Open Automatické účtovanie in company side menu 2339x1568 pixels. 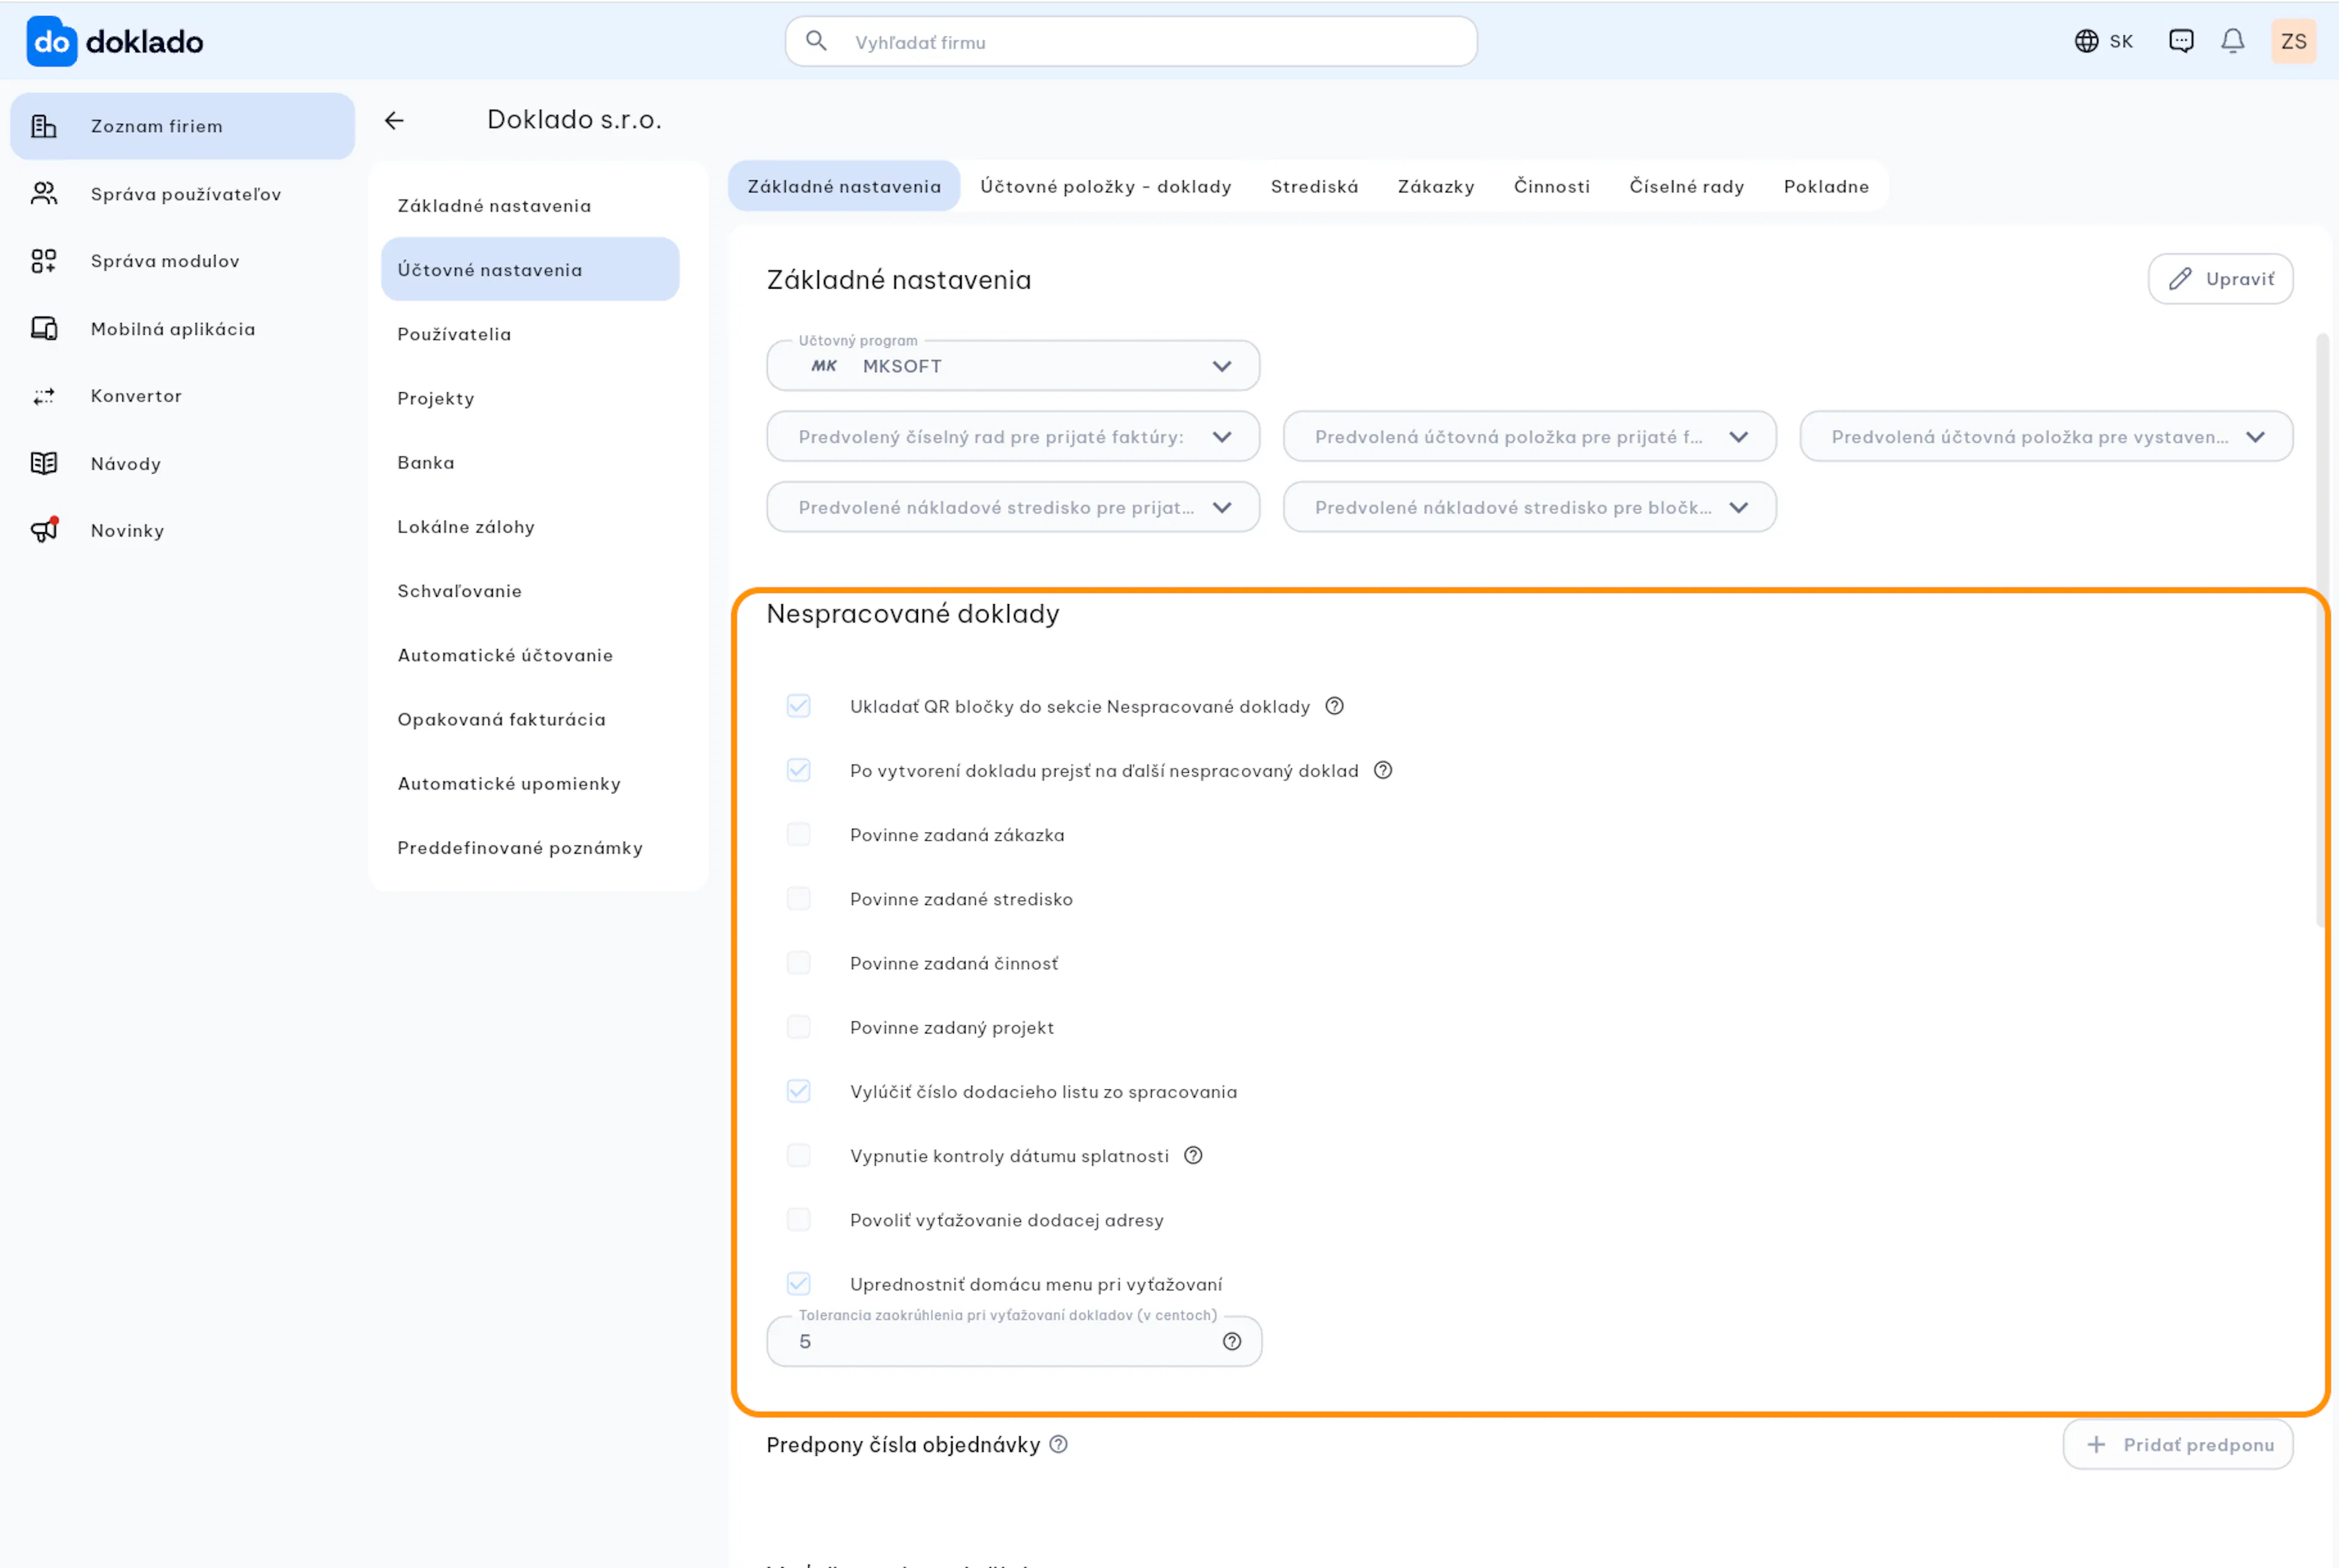[x=530, y=655]
